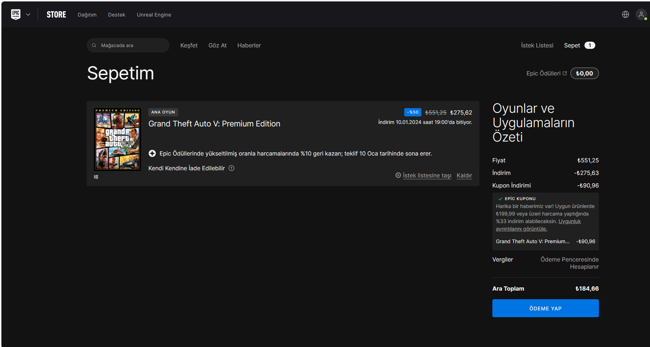Viewport: 650px width, 347px height.
Task: Open İstek Listesi wishlist
Action: tap(537, 45)
